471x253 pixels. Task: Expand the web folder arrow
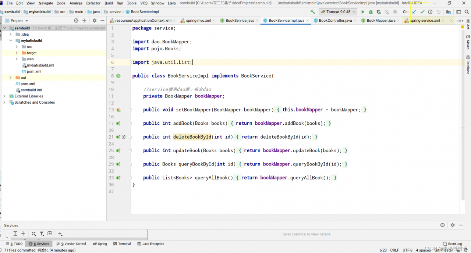pyautogui.click(x=17, y=59)
